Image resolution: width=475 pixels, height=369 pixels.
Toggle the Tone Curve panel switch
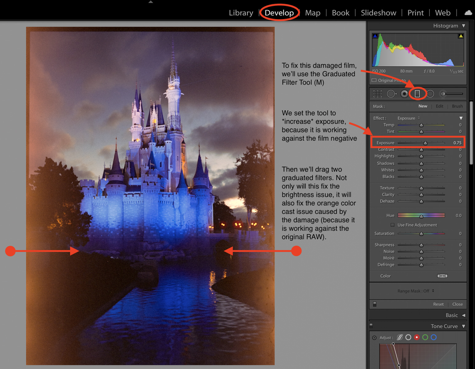pyautogui.click(x=371, y=325)
